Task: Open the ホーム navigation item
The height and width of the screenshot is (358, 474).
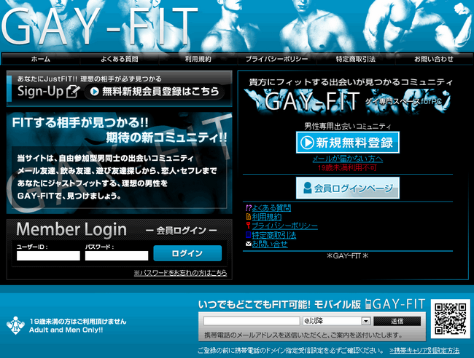Action: tap(41, 59)
